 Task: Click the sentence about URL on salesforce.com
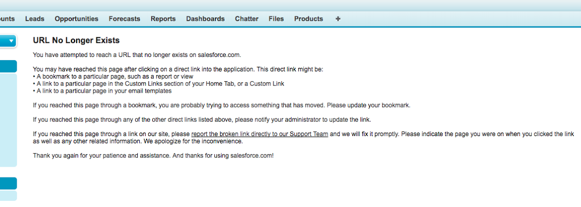click(x=137, y=55)
